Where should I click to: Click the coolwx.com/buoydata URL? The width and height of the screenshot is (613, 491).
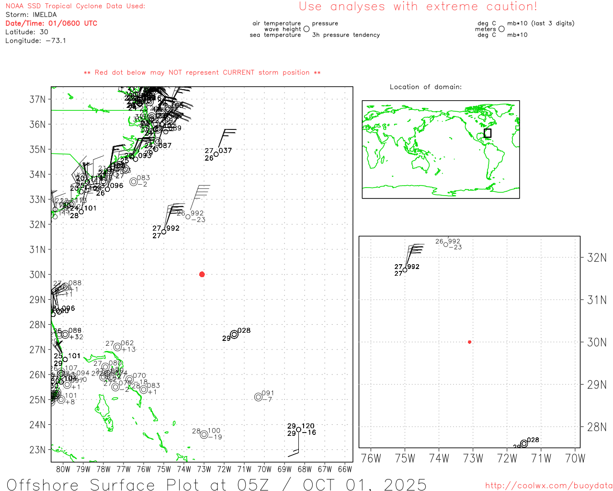[549, 486]
